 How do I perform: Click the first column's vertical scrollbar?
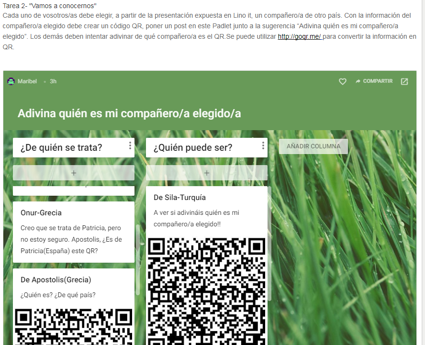pyautogui.click(x=138, y=260)
